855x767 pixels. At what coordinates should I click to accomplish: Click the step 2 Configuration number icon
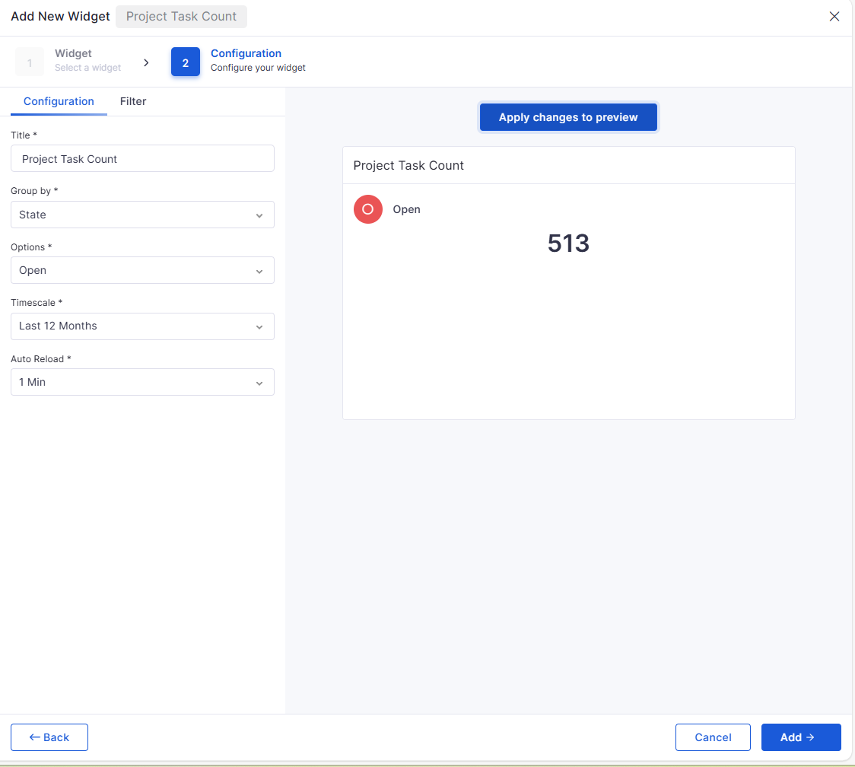coord(186,62)
